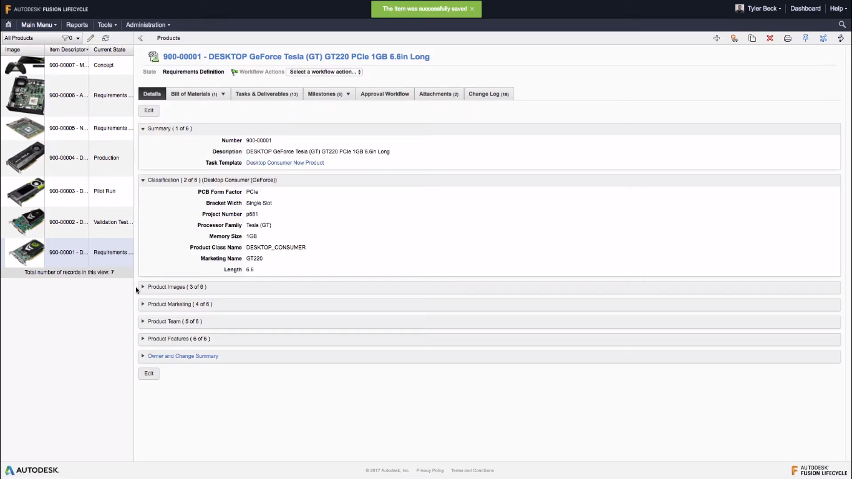This screenshot has height=479, width=852.
Task: Select the 900-00007 Concept product row
Action: tap(67, 65)
